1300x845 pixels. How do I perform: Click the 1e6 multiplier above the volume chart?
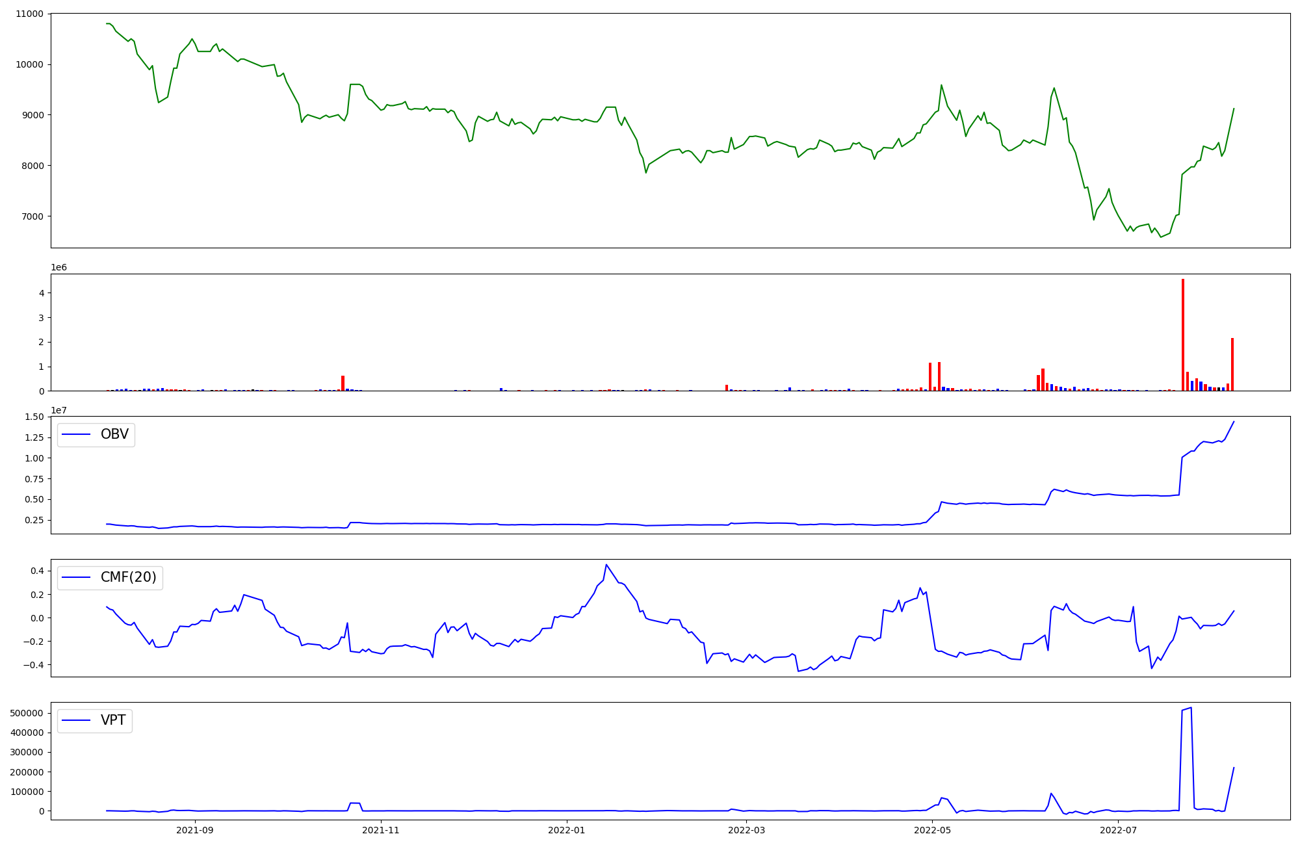click(x=59, y=268)
